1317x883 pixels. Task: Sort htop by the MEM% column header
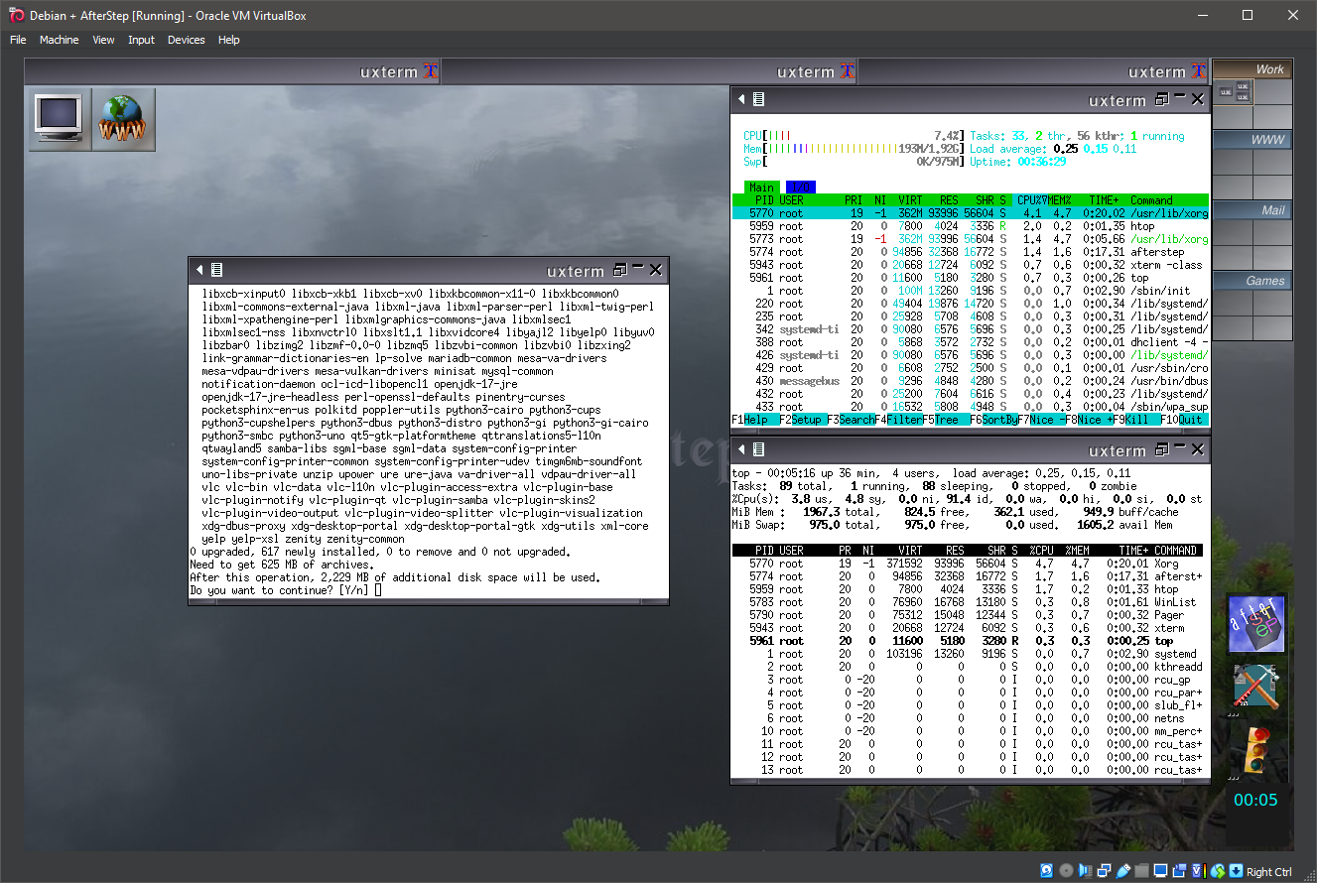coord(1057,199)
